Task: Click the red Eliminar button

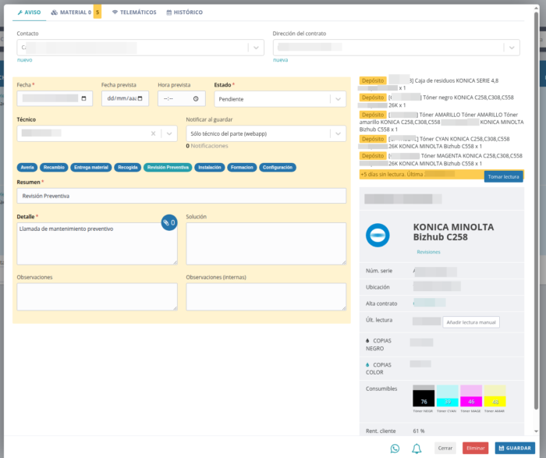Action: [475, 449]
